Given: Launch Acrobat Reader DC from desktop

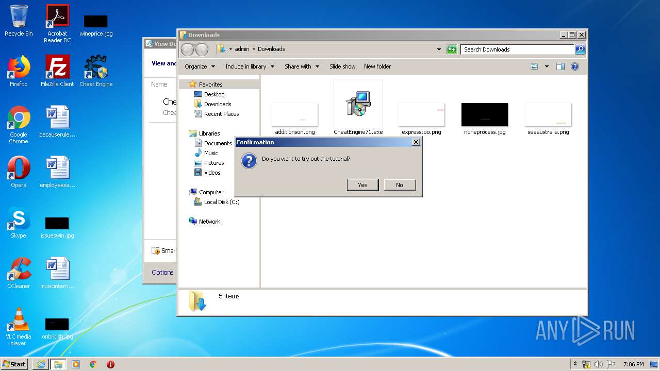Looking at the screenshot, I should click(x=57, y=23).
